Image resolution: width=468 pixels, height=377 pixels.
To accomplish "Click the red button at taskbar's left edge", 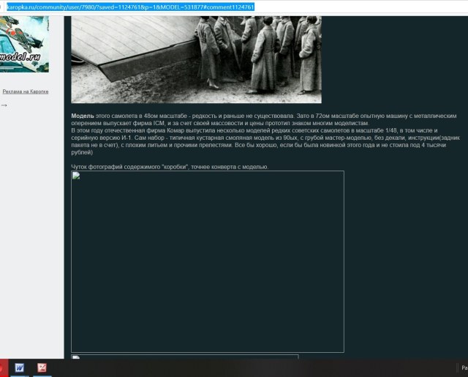I will coord(2,367).
